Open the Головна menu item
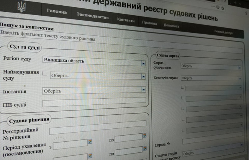The width and height of the screenshot is (249, 160). (57, 11)
